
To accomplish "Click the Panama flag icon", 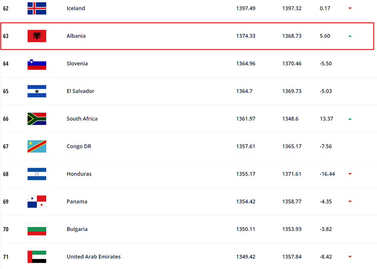I will 37,202.
